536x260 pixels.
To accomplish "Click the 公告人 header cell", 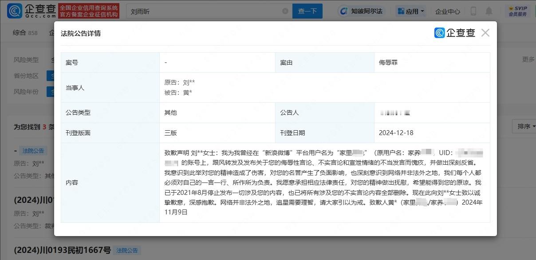I will tap(324, 113).
